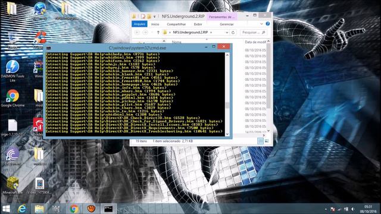Sort by Data de modificação column
The width and height of the screenshot is (381, 214).
point(255,42)
